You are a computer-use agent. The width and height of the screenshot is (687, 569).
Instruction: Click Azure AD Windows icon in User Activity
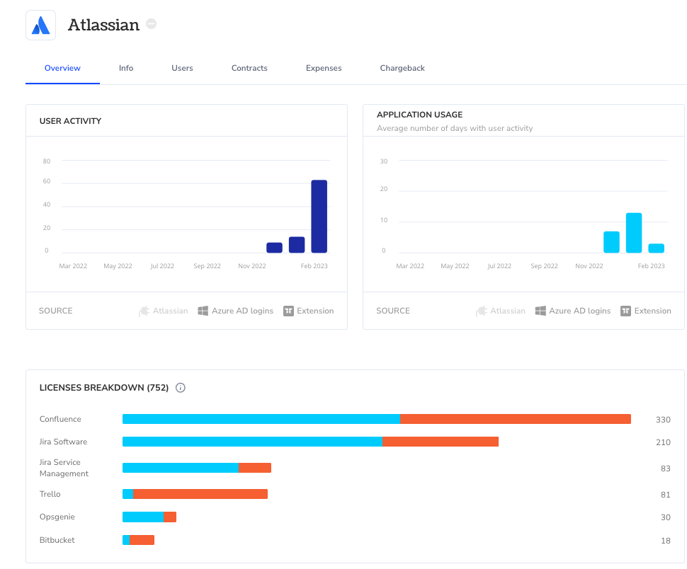[203, 311]
